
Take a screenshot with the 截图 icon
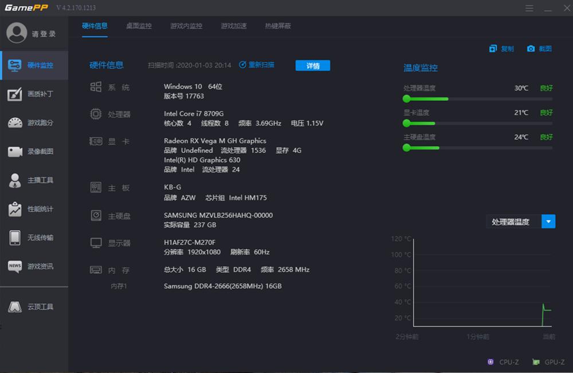[x=537, y=49]
